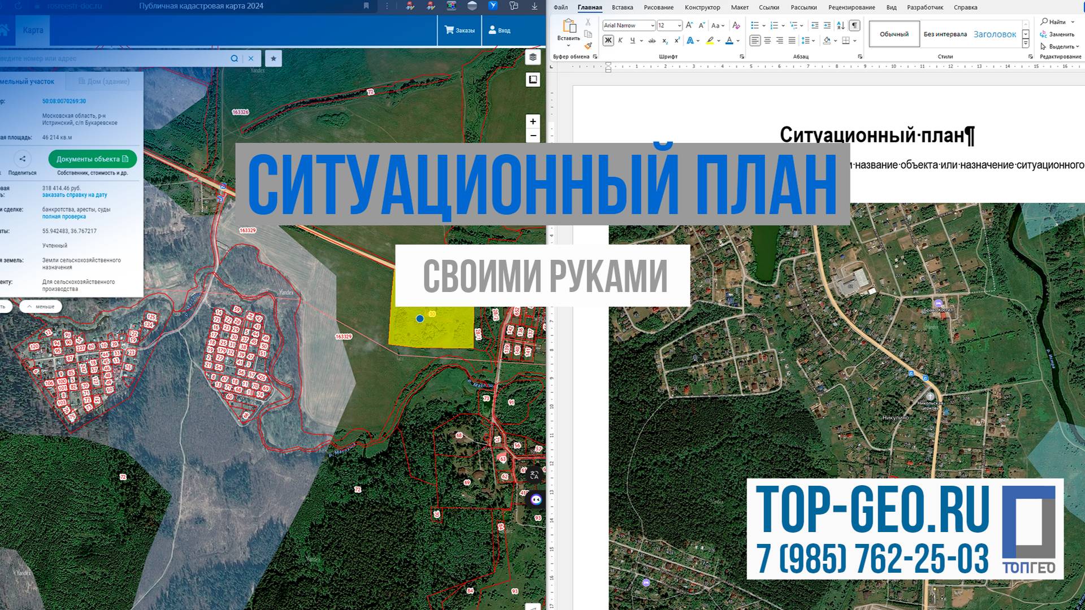This screenshot has height=610, width=1085.
Task: Click the заказать справку на дату link
Action: pos(74,195)
